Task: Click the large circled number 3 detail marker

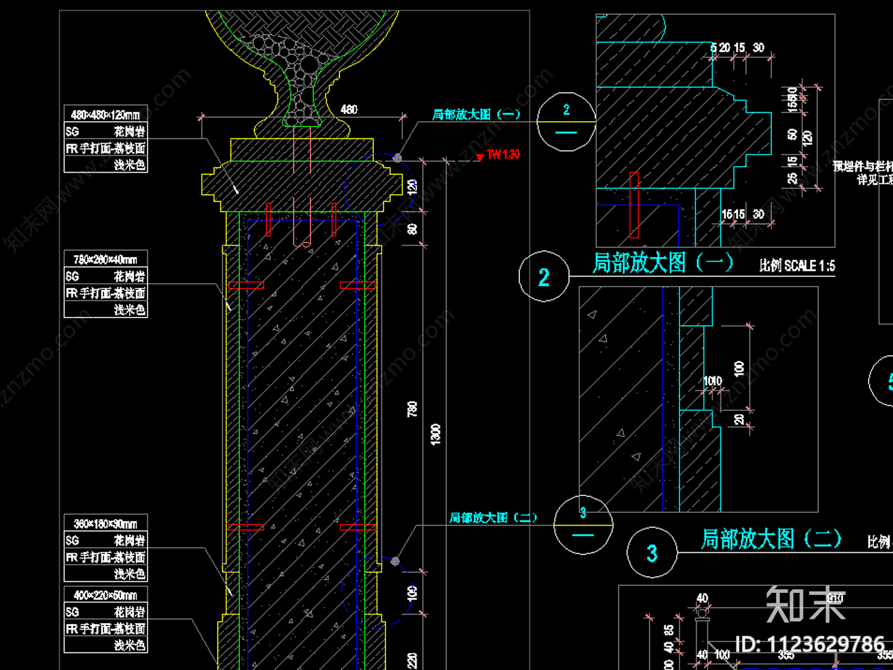Action: (652, 553)
